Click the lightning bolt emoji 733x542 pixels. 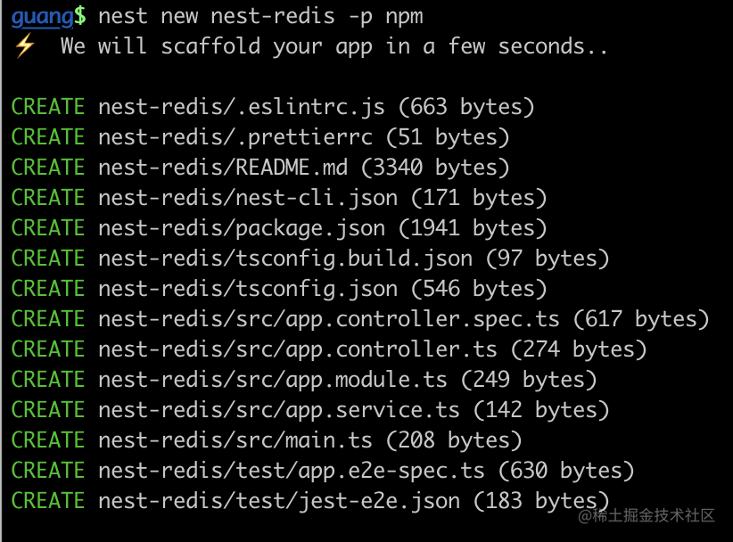pyautogui.click(x=23, y=46)
